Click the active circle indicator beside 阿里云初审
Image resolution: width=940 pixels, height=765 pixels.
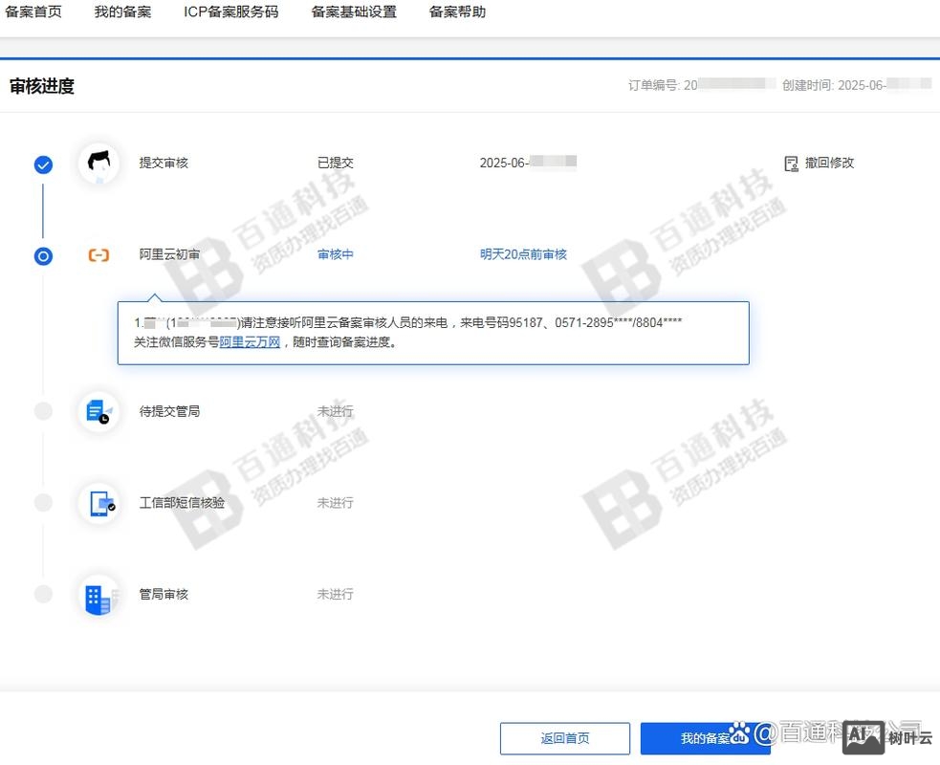point(42,256)
